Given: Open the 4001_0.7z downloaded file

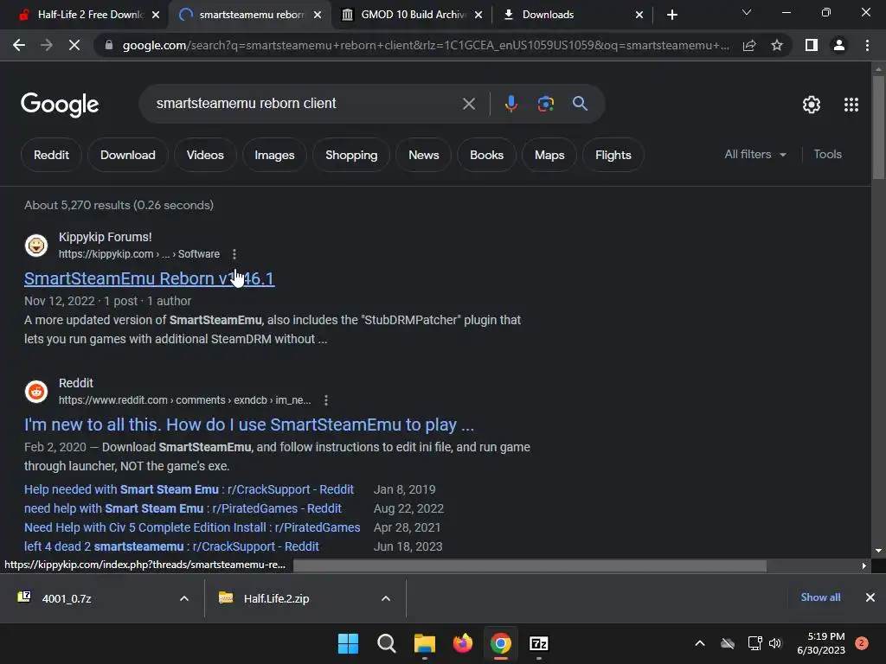Looking at the screenshot, I should coord(67,598).
